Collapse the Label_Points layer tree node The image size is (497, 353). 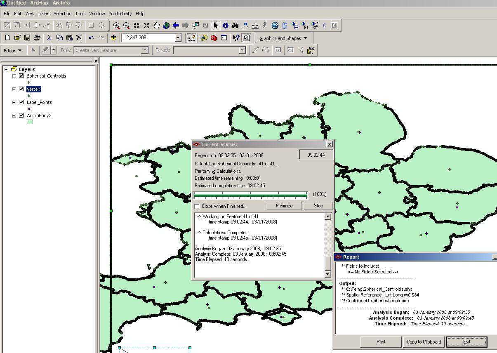pos(14,102)
